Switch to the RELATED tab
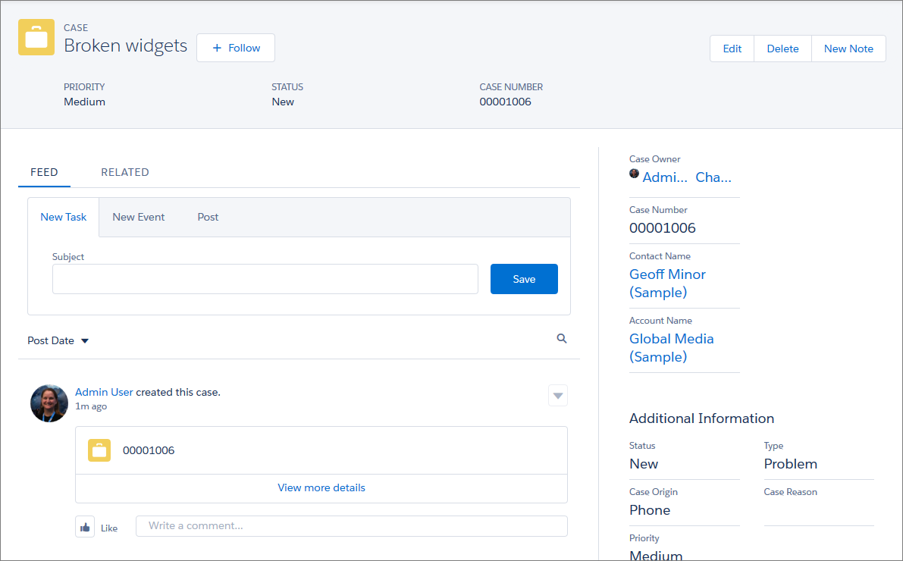The width and height of the screenshot is (903, 561). (x=125, y=172)
